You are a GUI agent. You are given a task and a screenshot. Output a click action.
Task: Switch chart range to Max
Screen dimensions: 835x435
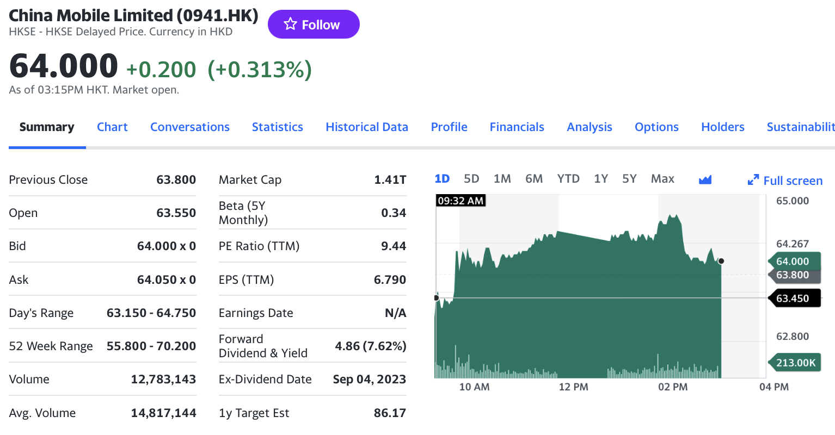pos(662,179)
